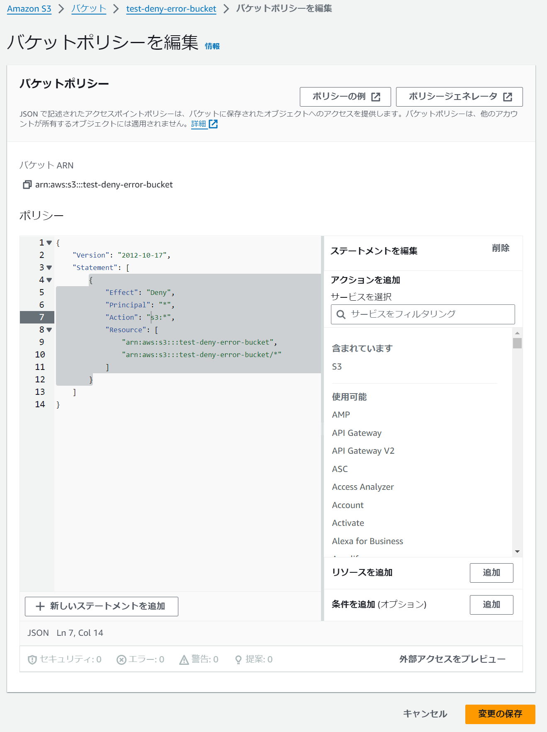Open test-deny-error-bucket breadcrumb link
547x732 pixels.
click(171, 9)
